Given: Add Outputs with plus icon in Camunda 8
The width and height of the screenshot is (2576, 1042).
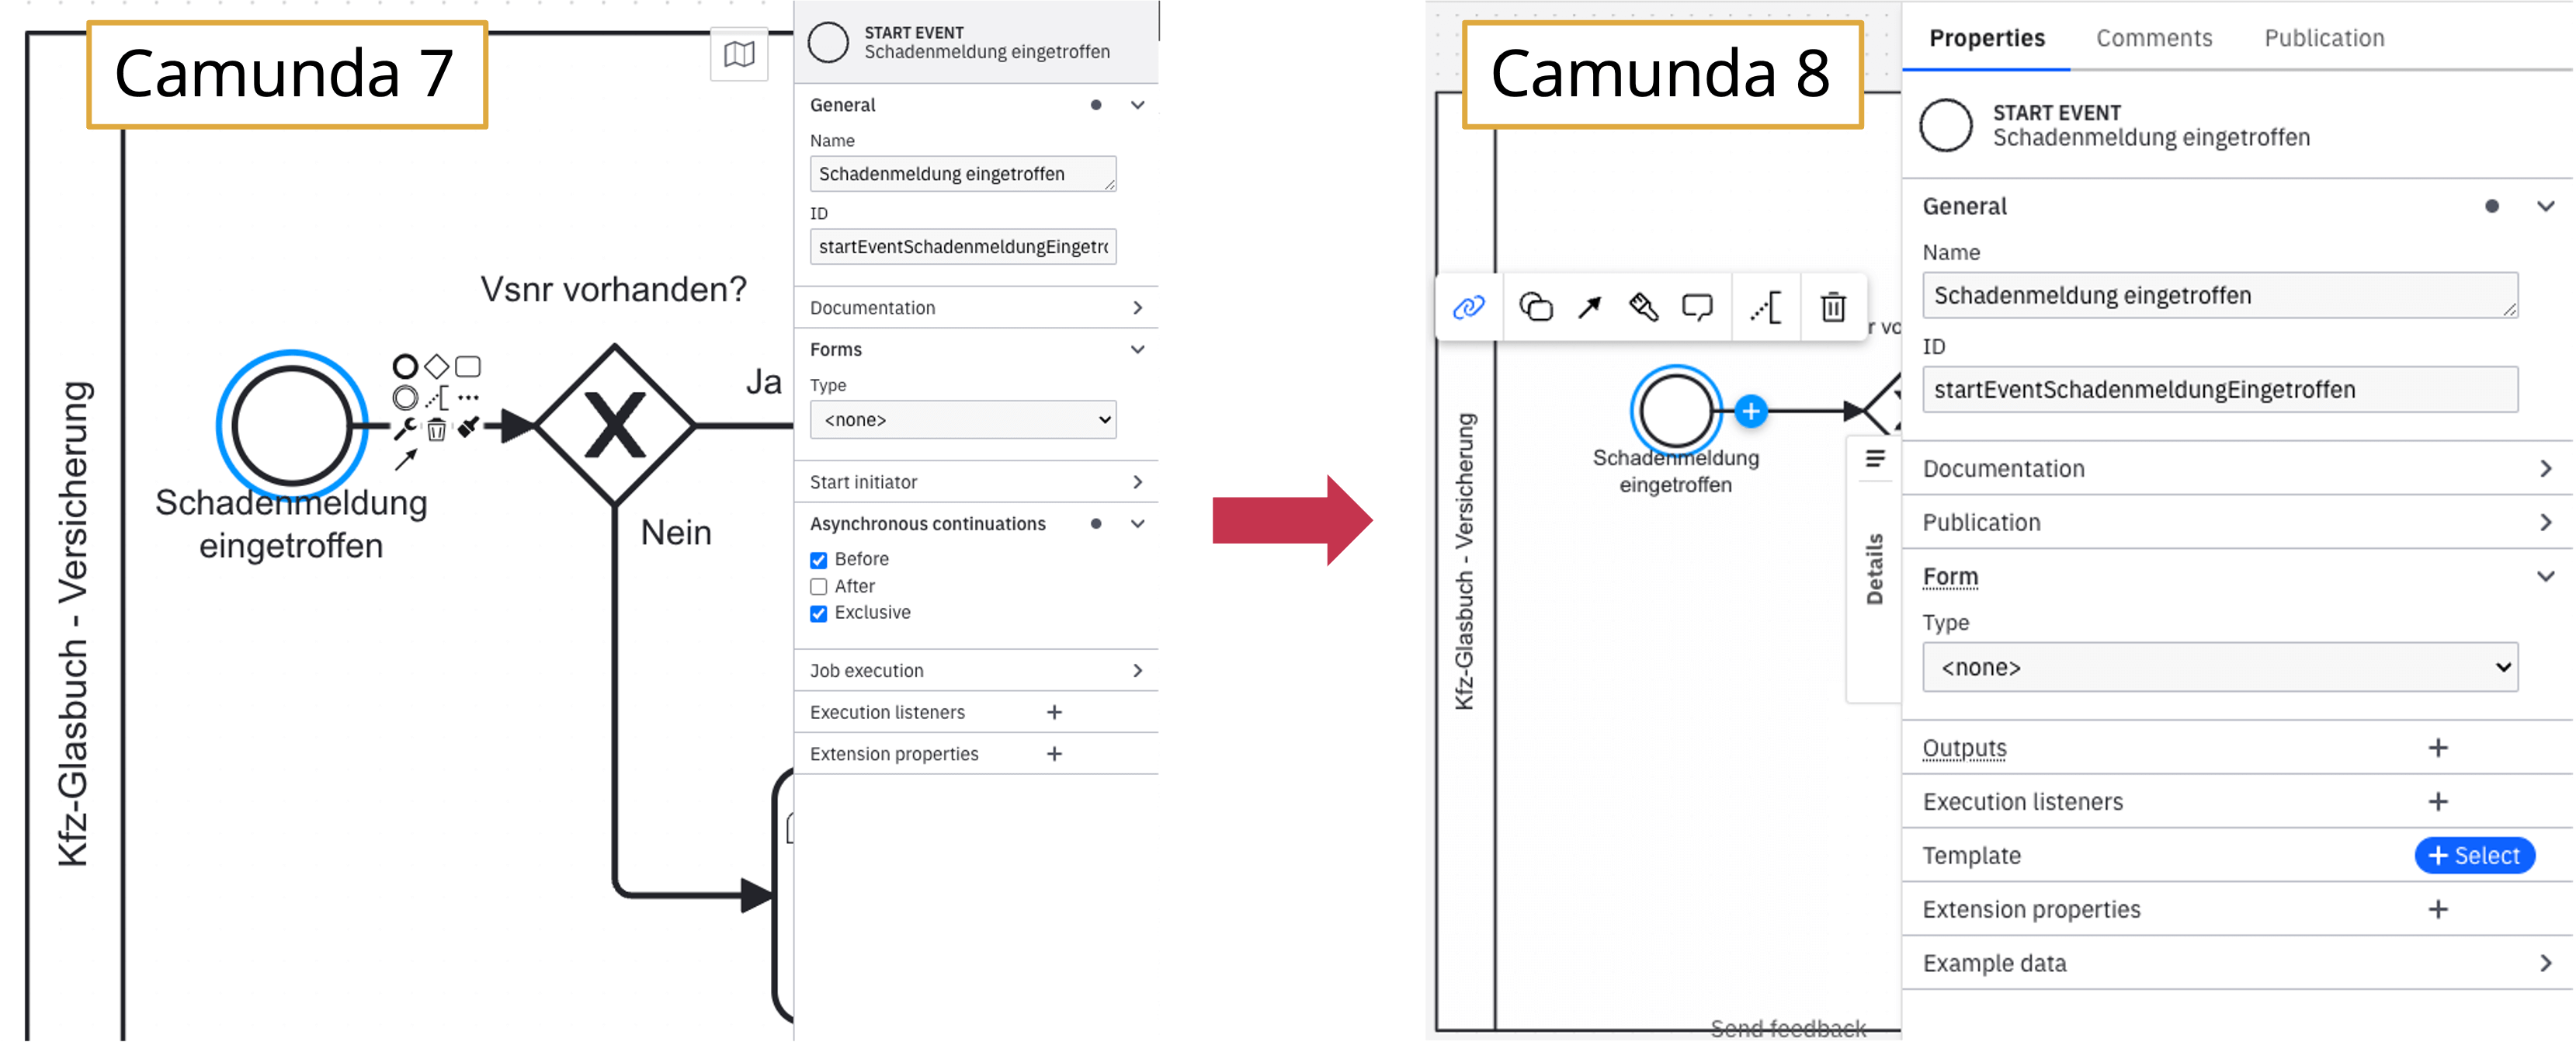Looking at the screenshot, I should point(2438,748).
